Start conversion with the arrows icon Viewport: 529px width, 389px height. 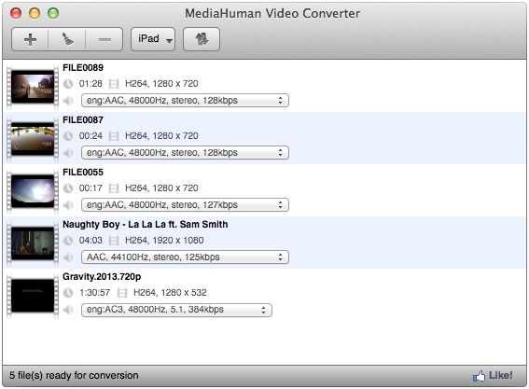coord(202,39)
